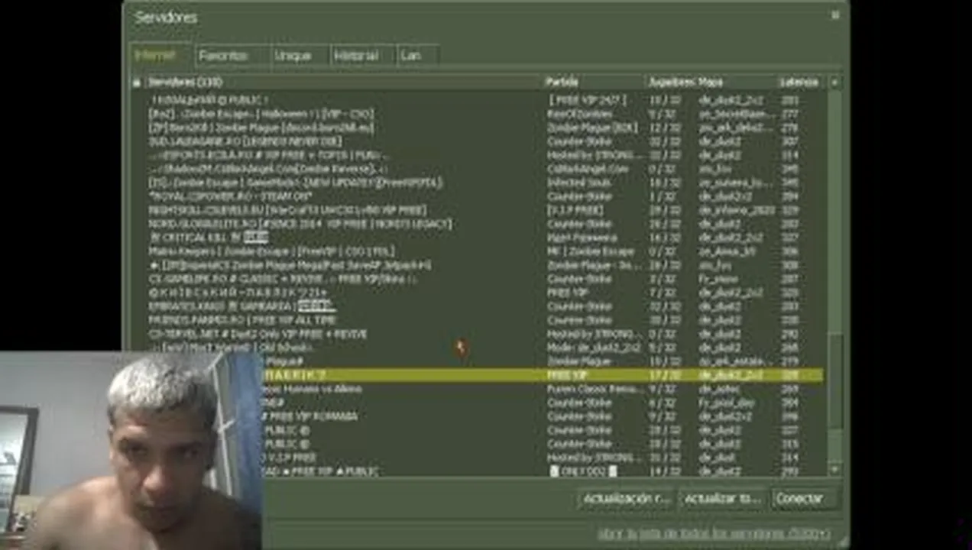
Task: Open the full server list link (1000+)
Action: (x=714, y=533)
